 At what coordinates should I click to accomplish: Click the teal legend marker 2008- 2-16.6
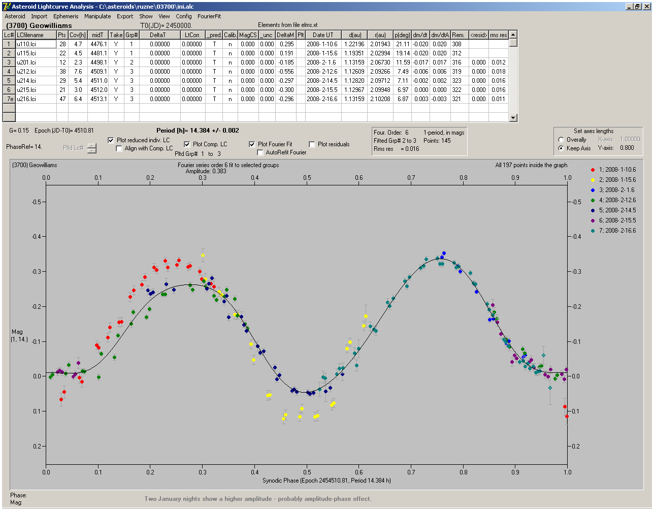pos(593,231)
